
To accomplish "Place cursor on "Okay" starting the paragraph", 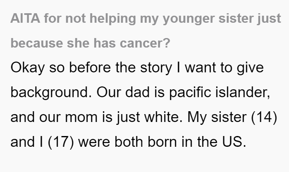I will click(28, 68).
